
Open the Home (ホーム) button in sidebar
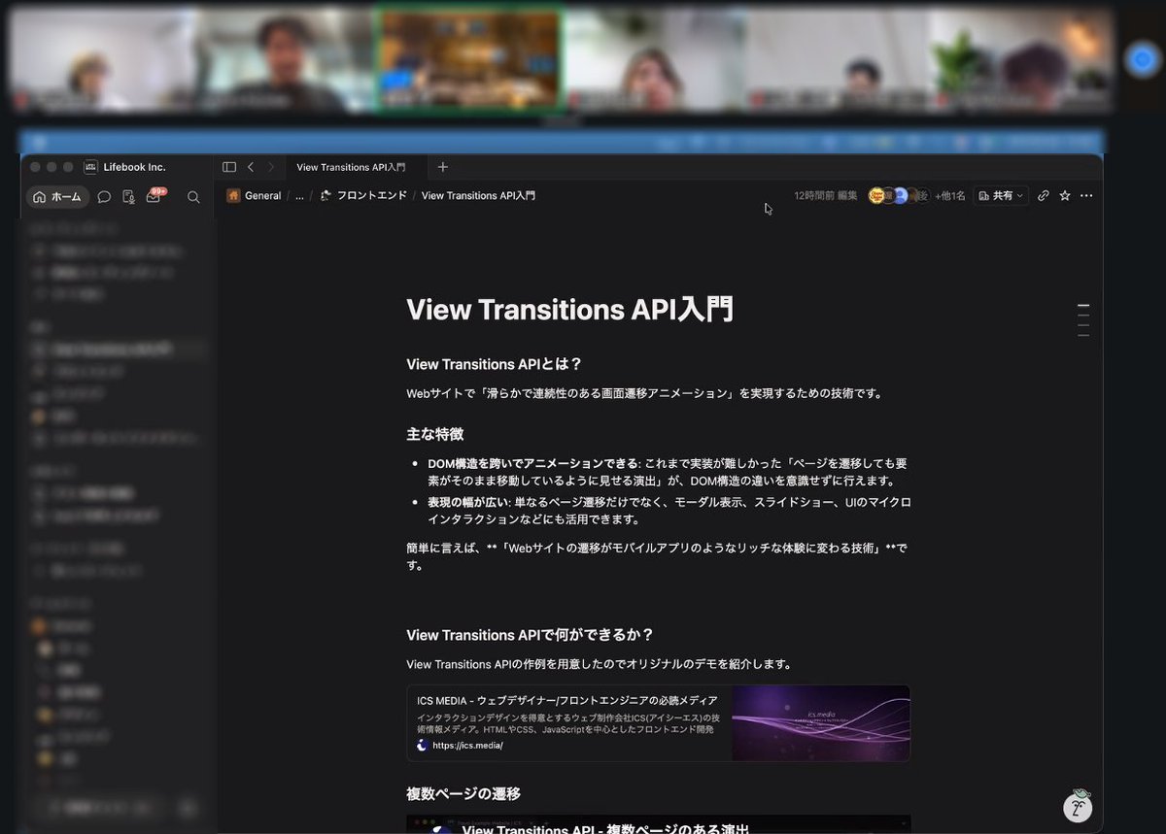click(x=57, y=197)
